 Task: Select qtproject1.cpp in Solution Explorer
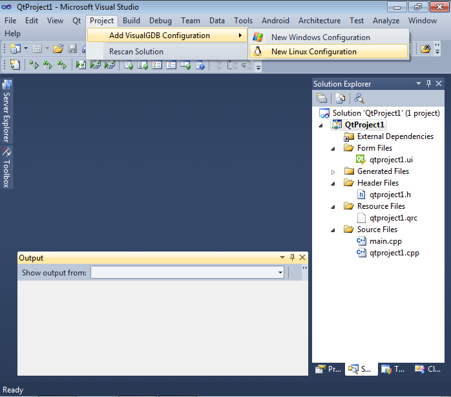click(x=394, y=253)
